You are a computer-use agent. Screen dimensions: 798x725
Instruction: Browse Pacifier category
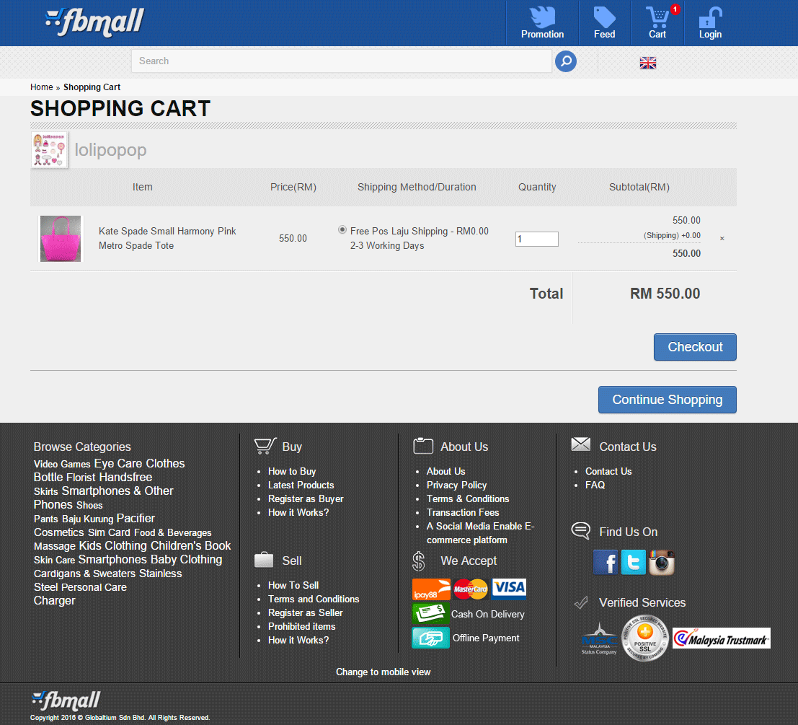[136, 518]
